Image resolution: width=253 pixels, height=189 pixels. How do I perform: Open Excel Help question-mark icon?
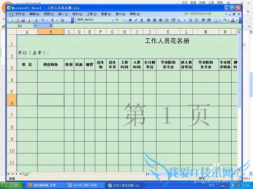(x=62, y=20)
